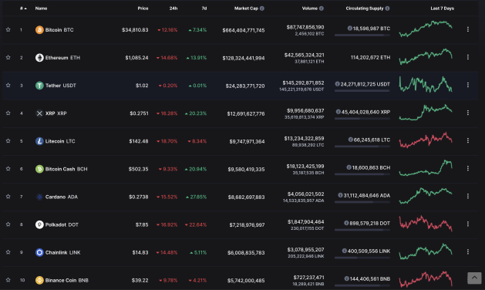The height and width of the screenshot is (290, 485).
Task: Open the Circulating Supply info tooltip icon
Action: point(387,8)
